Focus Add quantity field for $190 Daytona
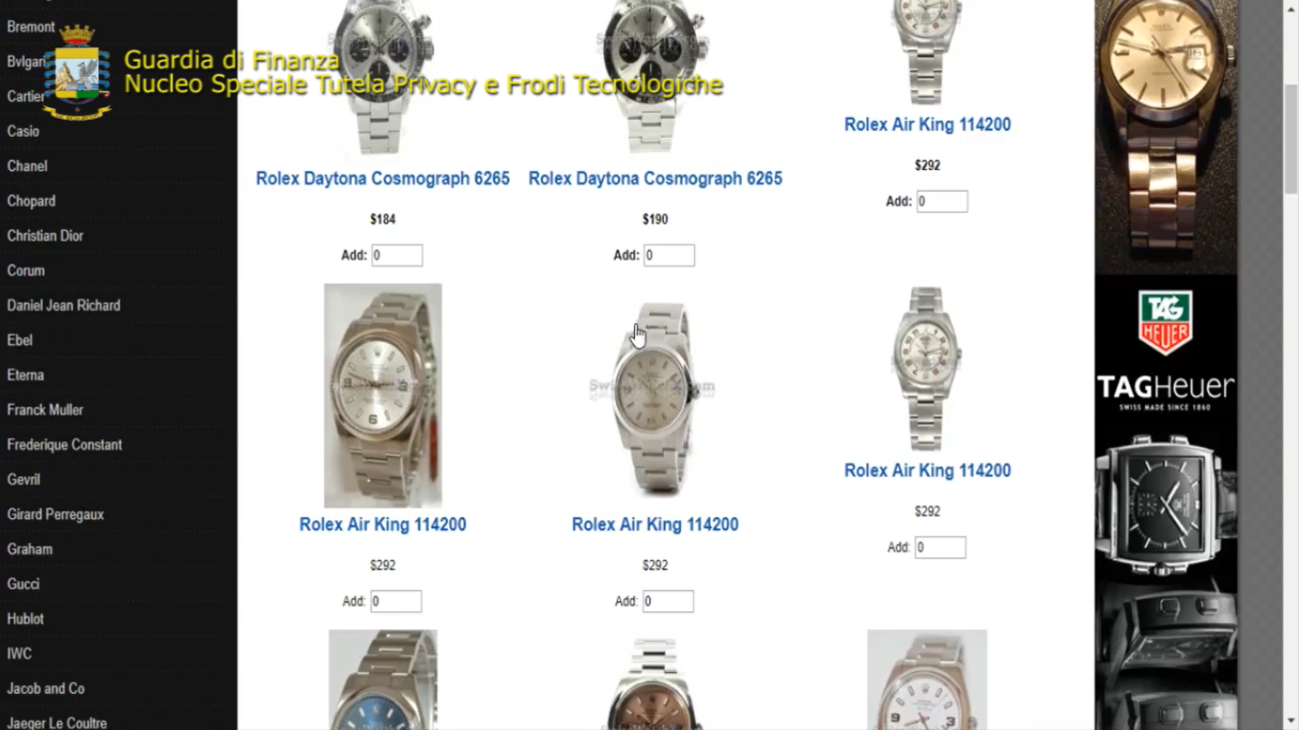Image resolution: width=1299 pixels, height=730 pixels. click(669, 255)
